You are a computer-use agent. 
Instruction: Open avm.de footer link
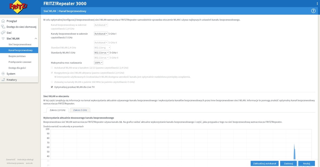click(x=29, y=163)
